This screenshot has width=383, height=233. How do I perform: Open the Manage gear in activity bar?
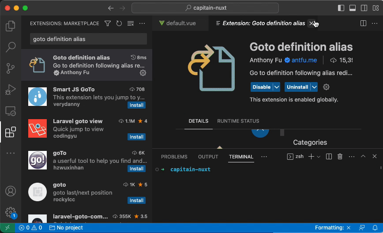[x=11, y=212]
